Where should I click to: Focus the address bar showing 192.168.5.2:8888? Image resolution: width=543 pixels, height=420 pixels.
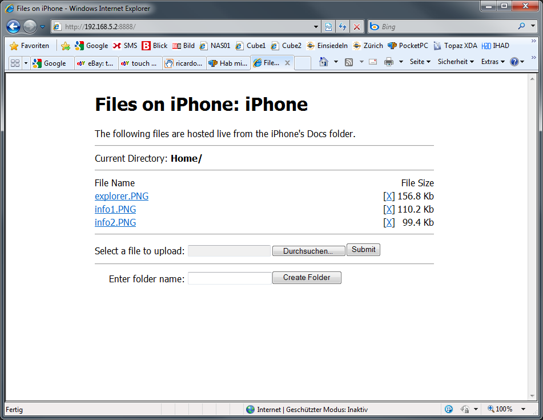(182, 27)
